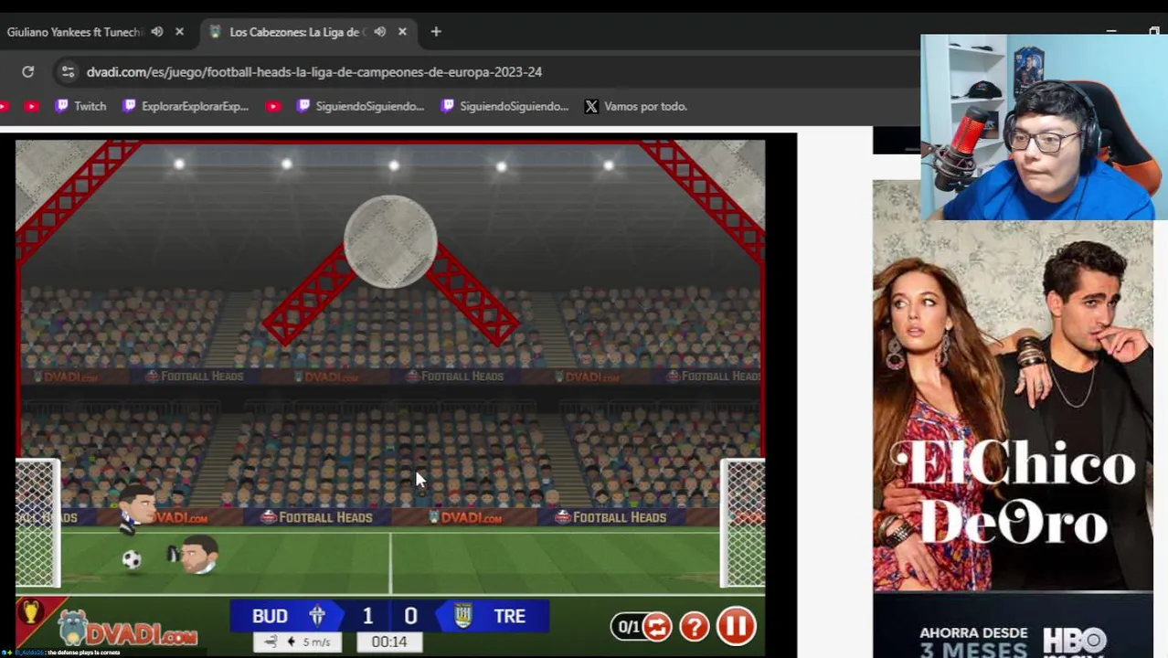Reload the page with the browser refresh button
Viewport: 1168px width, 658px height.
(x=28, y=71)
